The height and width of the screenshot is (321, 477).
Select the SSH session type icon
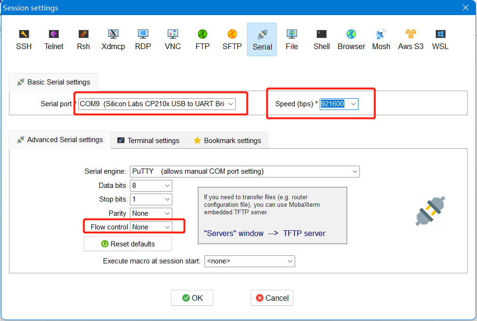point(24,40)
